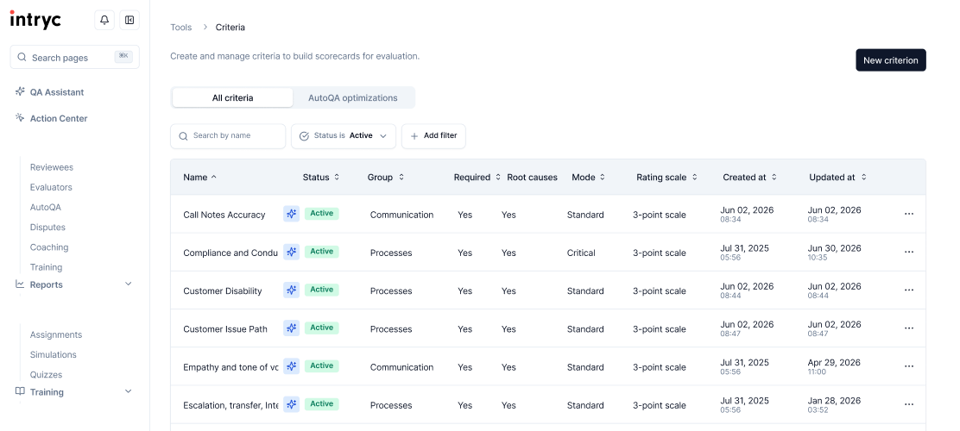Sort the table by the Rating scale column
Screen dimensions: 960x431
(666, 178)
